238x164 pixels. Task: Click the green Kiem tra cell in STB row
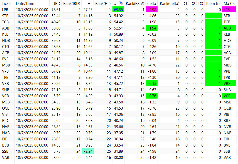point(213,16)
